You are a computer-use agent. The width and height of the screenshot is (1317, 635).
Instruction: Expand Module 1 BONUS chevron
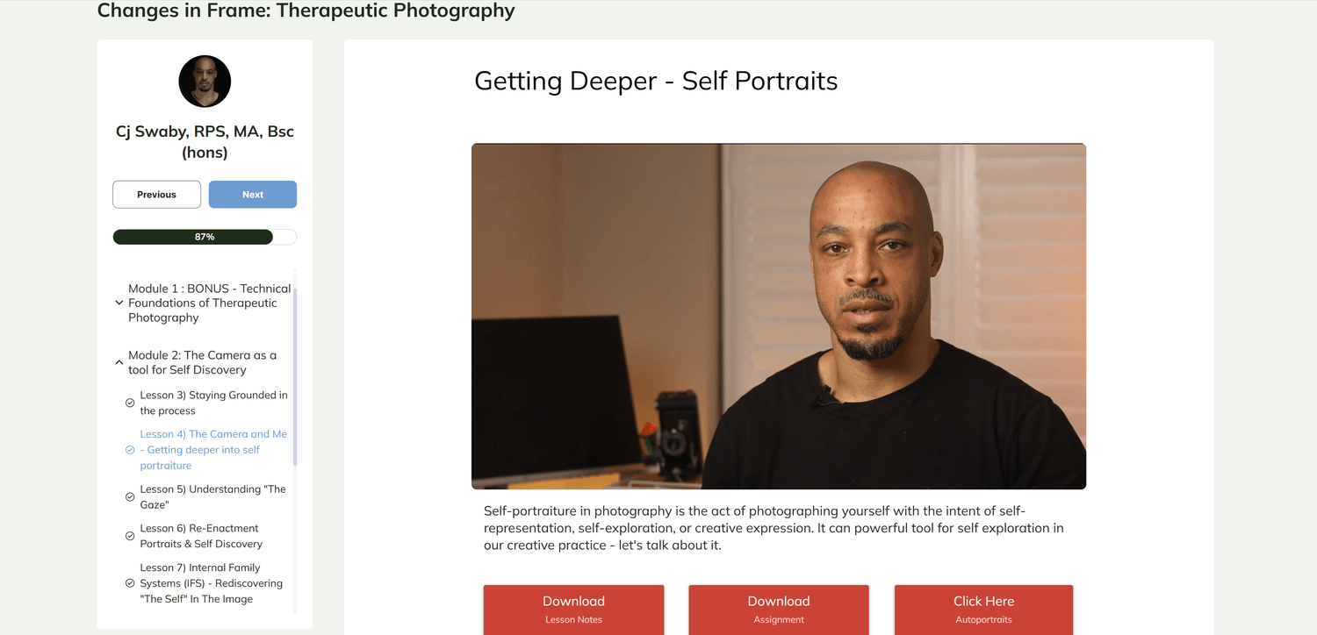tap(119, 303)
